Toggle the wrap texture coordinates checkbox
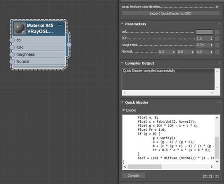Screen dimensions: 224x184 [x=217, y=7]
